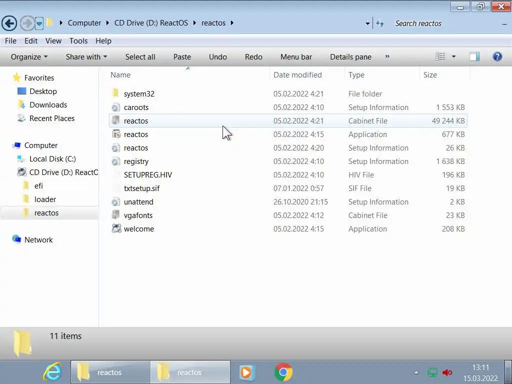This screenshot has width=512, height=384.
Task: Open the Share with dropdown
Action: [86, 57]
